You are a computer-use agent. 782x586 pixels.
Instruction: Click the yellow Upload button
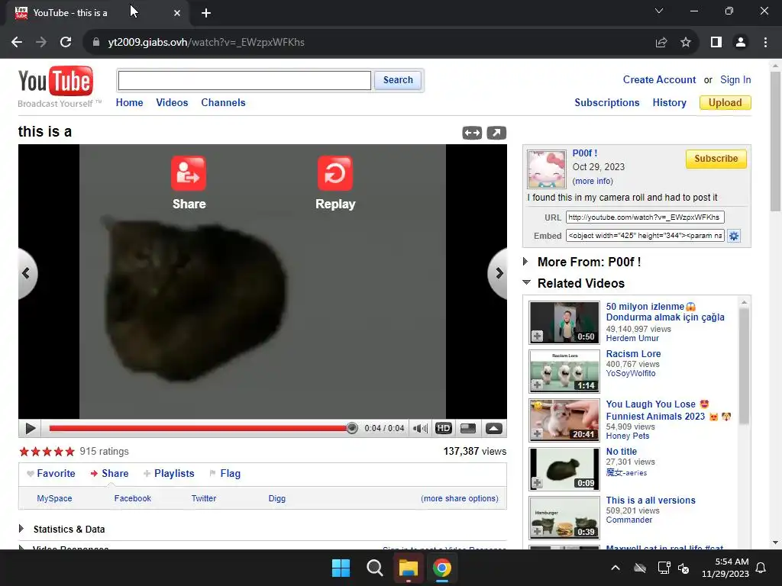725,103
